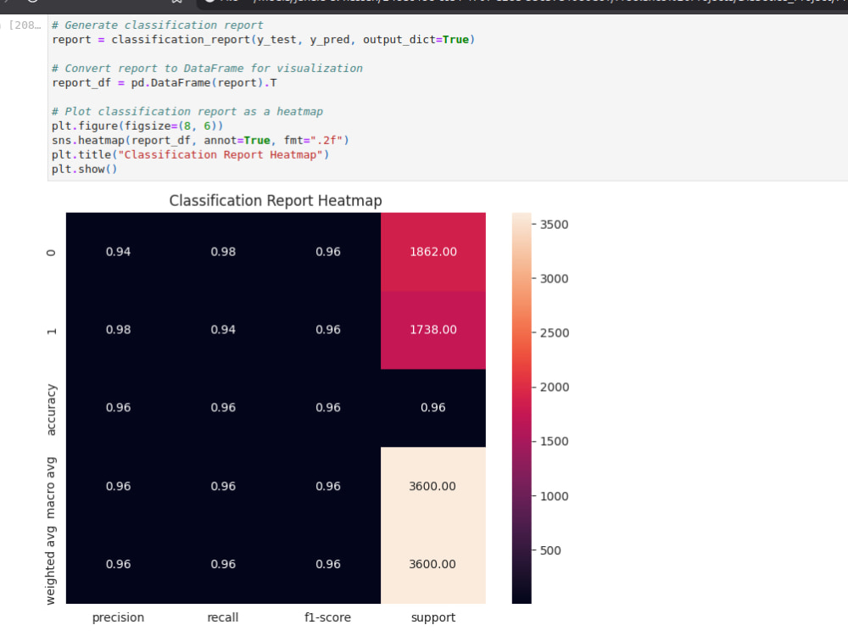848x636 pixels.
Task: Click the x-axis label "support"
Action: point(433,617)
